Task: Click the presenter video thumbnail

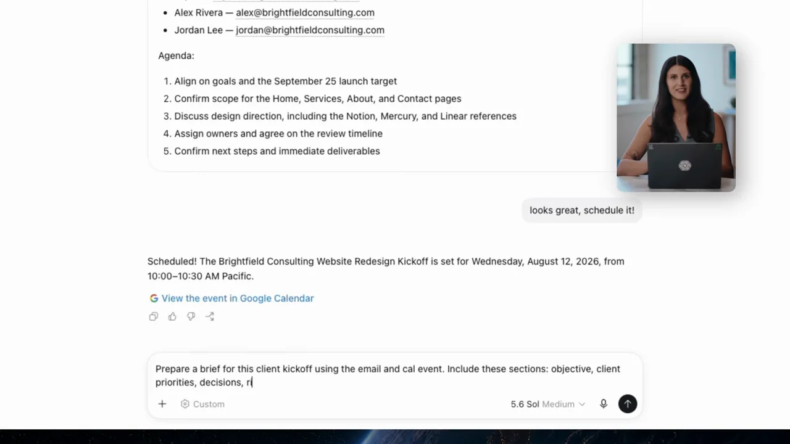Action: click(676, 118)
